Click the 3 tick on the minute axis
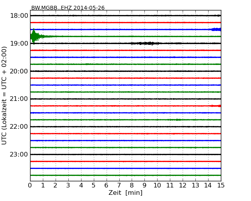This screenshot has width=251, height=201. pyautogui.click(x=68, y=185)
